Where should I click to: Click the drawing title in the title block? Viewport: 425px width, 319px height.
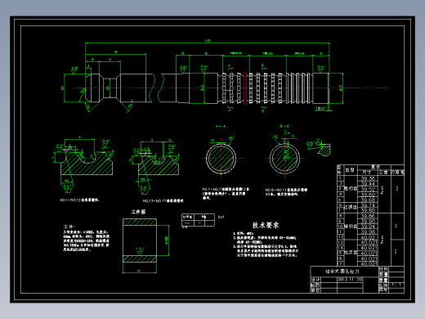342,272
